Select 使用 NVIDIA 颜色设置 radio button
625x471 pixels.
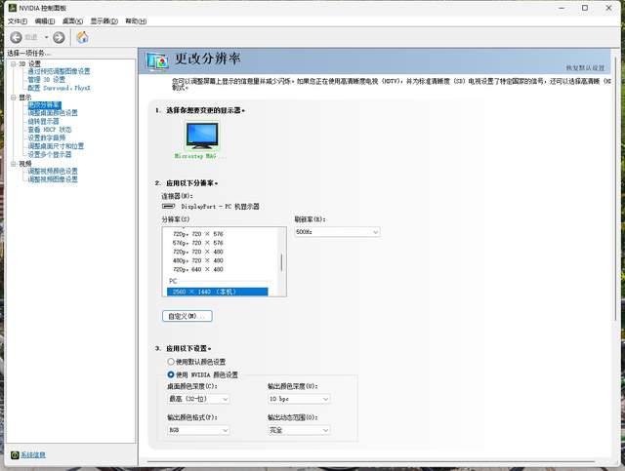(171, 374)
